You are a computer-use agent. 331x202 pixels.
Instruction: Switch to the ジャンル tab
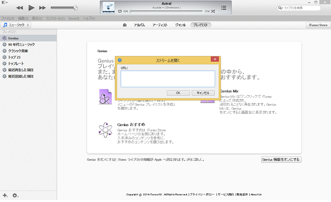pyautogui.click(x=180, y=25)
